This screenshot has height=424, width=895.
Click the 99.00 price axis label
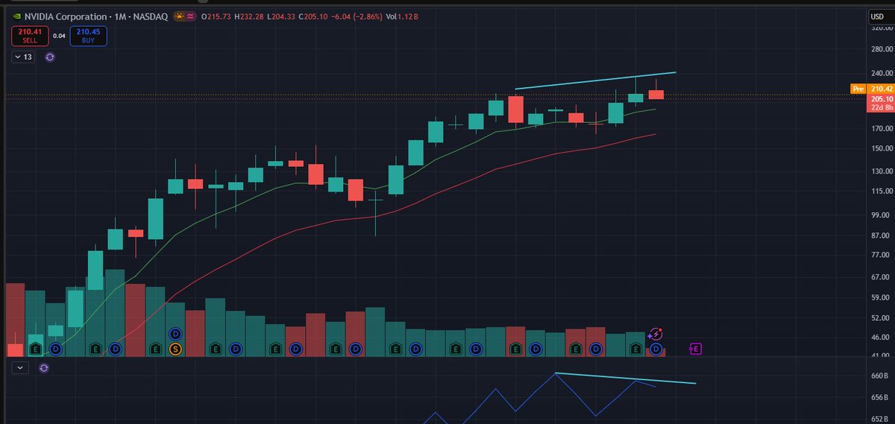click(x=881, y=215)
